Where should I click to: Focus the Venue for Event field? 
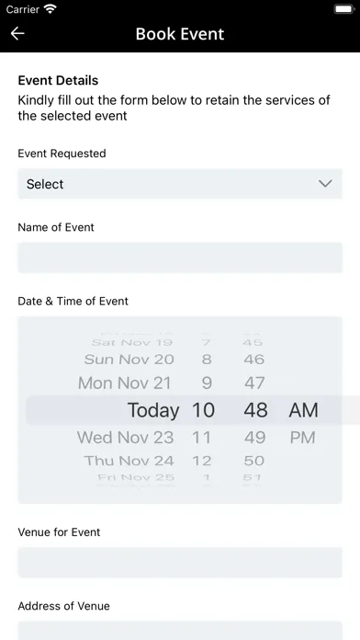tap(180, 563)
